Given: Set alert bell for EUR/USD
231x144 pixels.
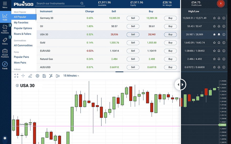Looking at the screenshot, I should [x=219, y=51].
